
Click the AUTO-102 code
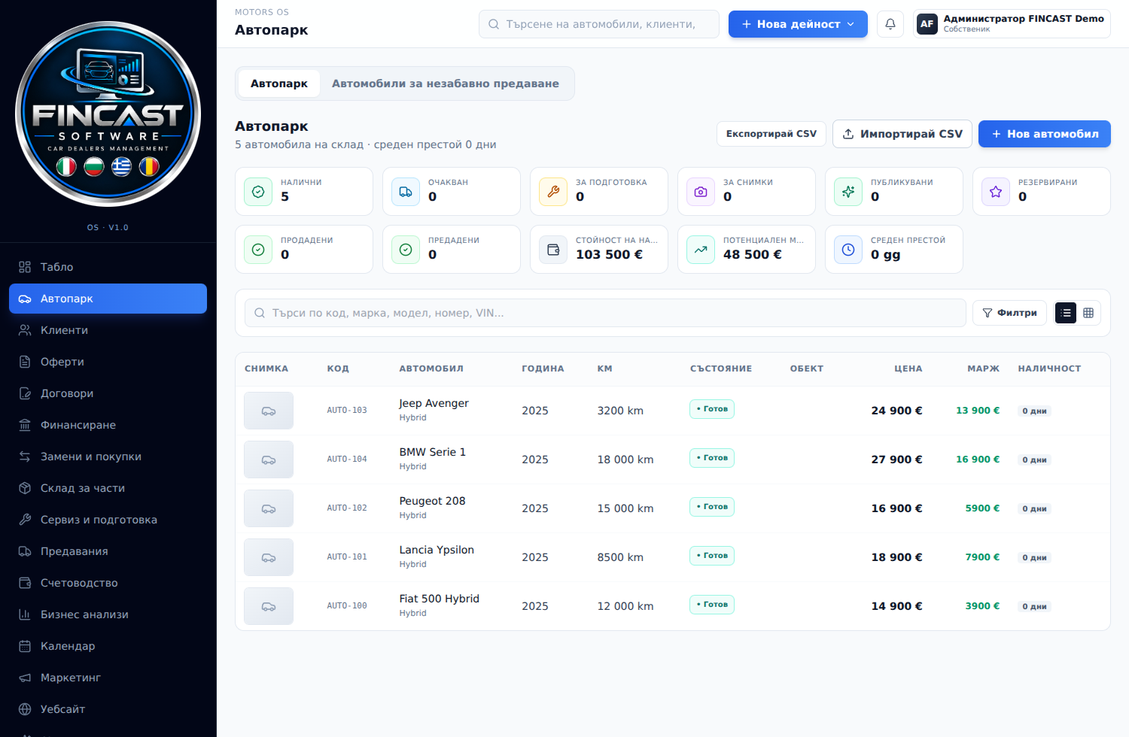(347, 508)
